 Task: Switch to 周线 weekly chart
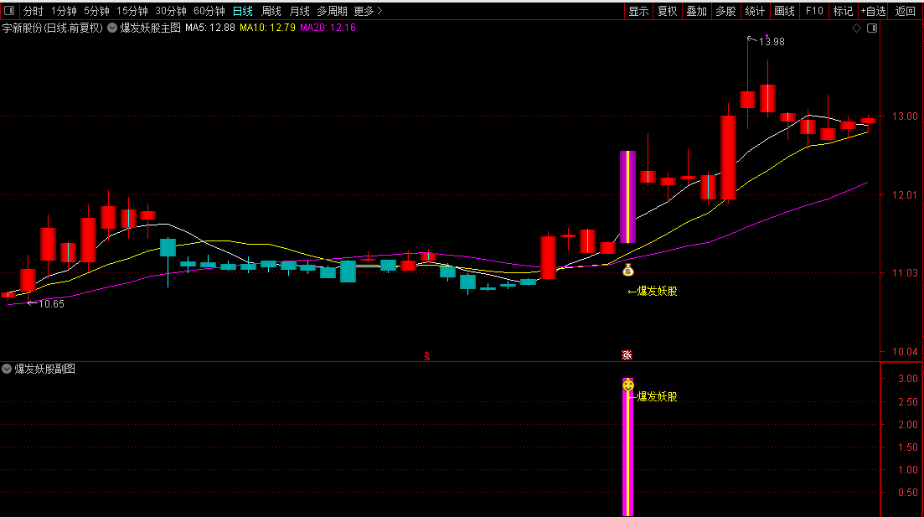click(x=271, y=11)
